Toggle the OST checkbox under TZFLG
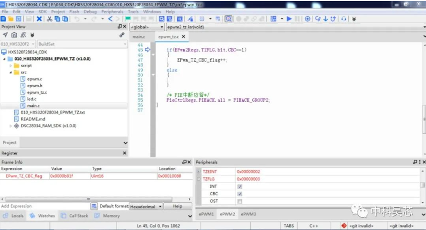 point(240,201)
